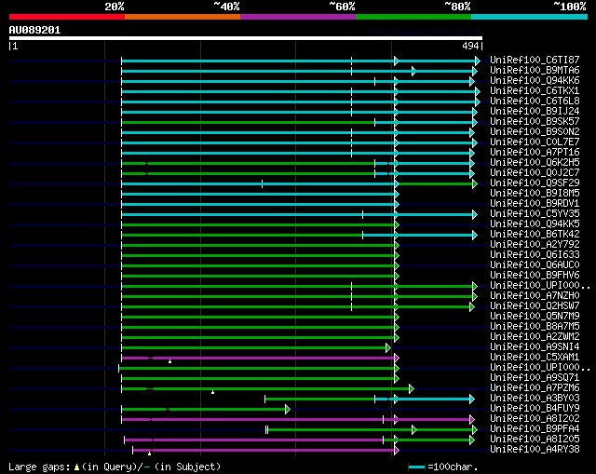Click the yellow query-gap marker under A7PZM6
Viewport: 596px width, 474px height.
coord(213,392)
